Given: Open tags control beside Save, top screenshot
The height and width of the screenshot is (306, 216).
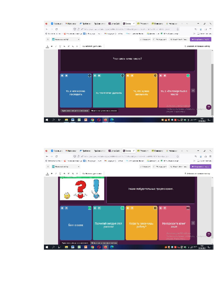Looking at the screenshot, I should click(179, 40).
